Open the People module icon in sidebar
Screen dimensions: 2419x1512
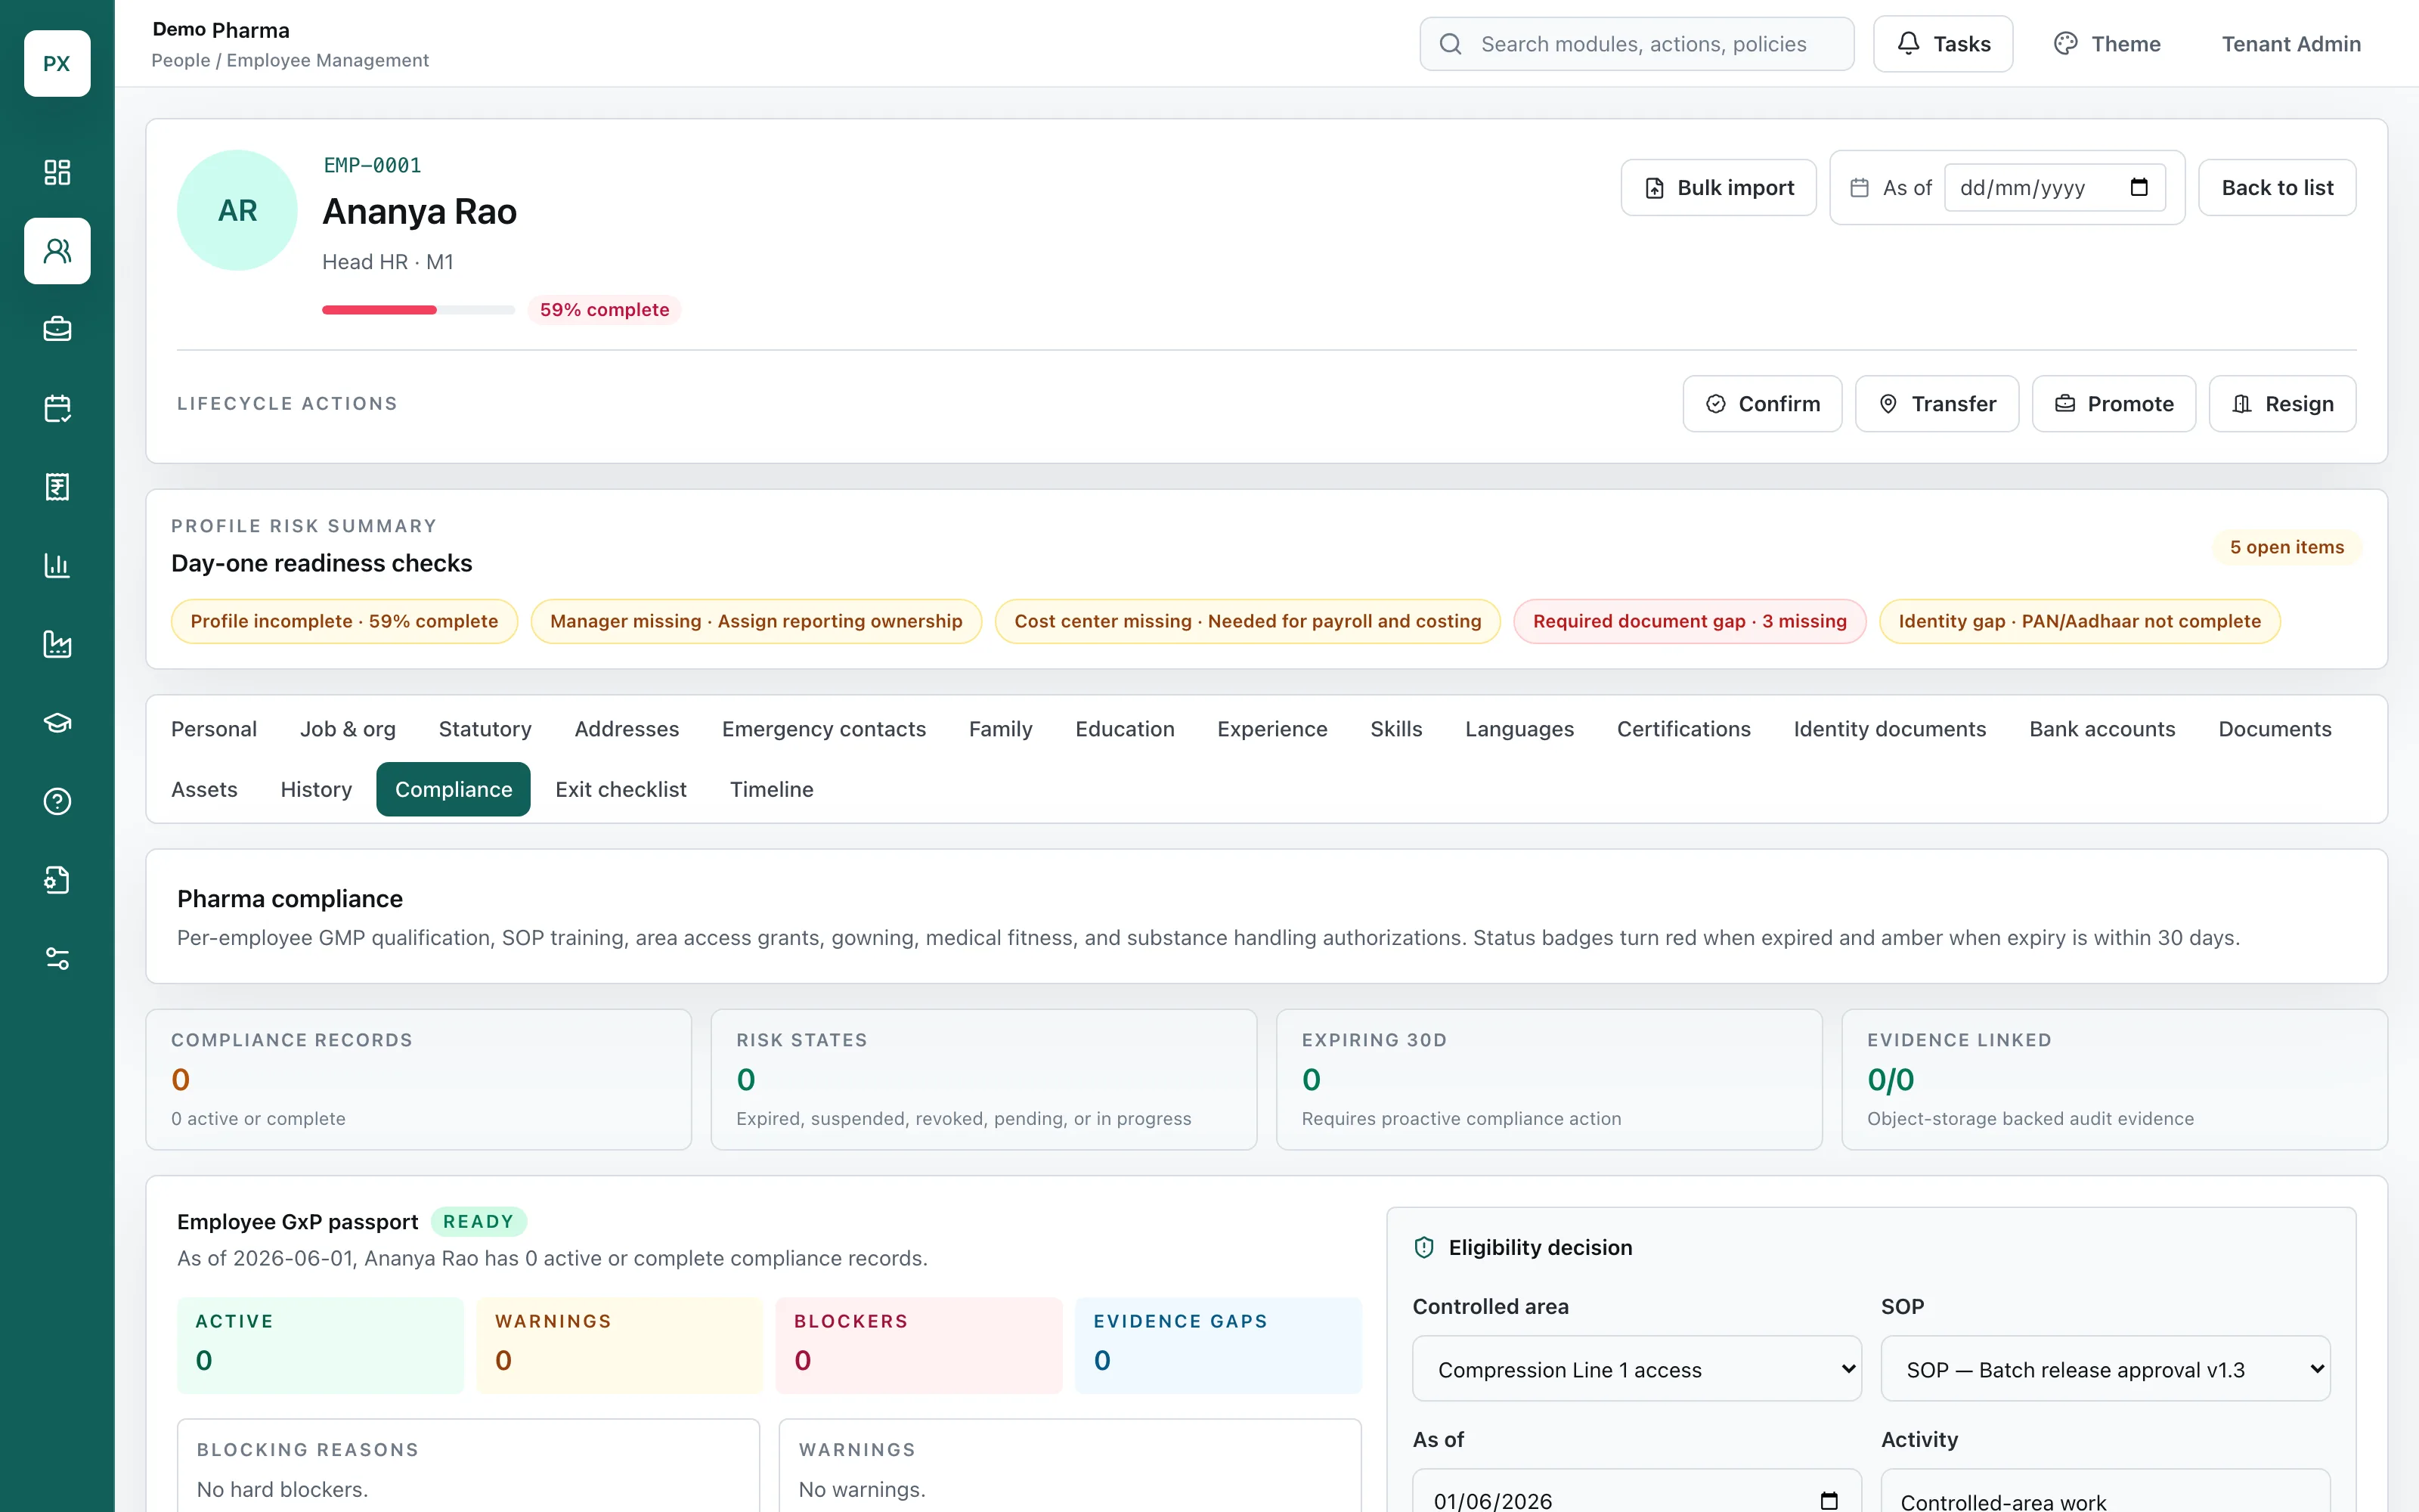[57, 251]
